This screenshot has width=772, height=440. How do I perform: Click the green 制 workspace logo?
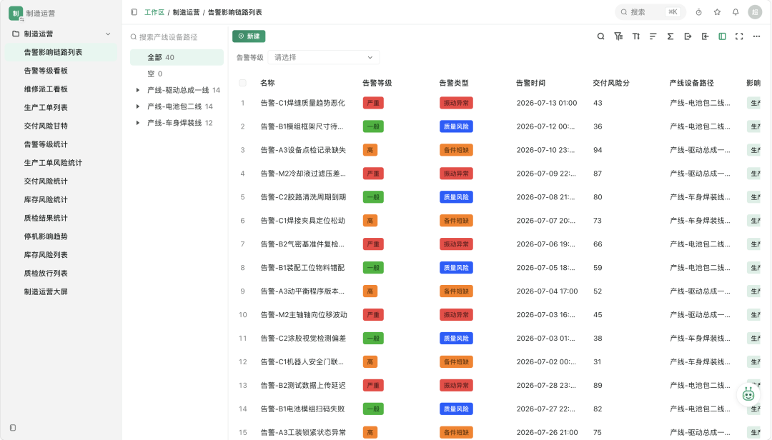click(x=16, y=14)
